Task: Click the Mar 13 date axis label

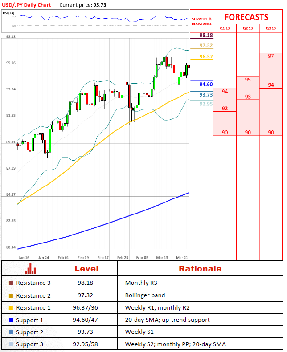Action: click(162, 258)
